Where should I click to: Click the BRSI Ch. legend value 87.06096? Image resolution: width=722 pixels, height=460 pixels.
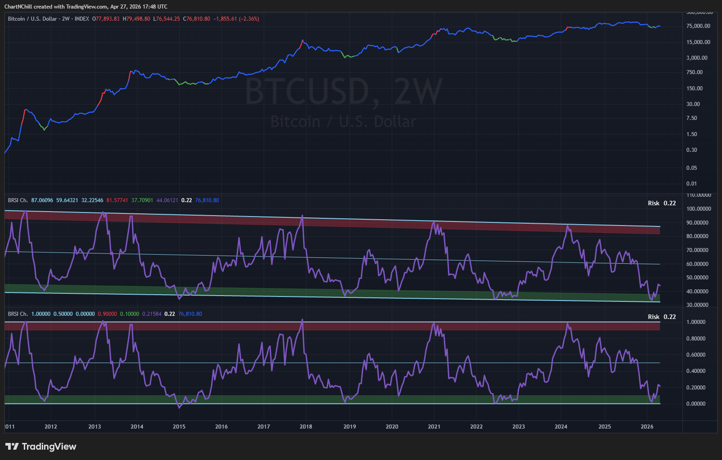(x=42, y=200)
